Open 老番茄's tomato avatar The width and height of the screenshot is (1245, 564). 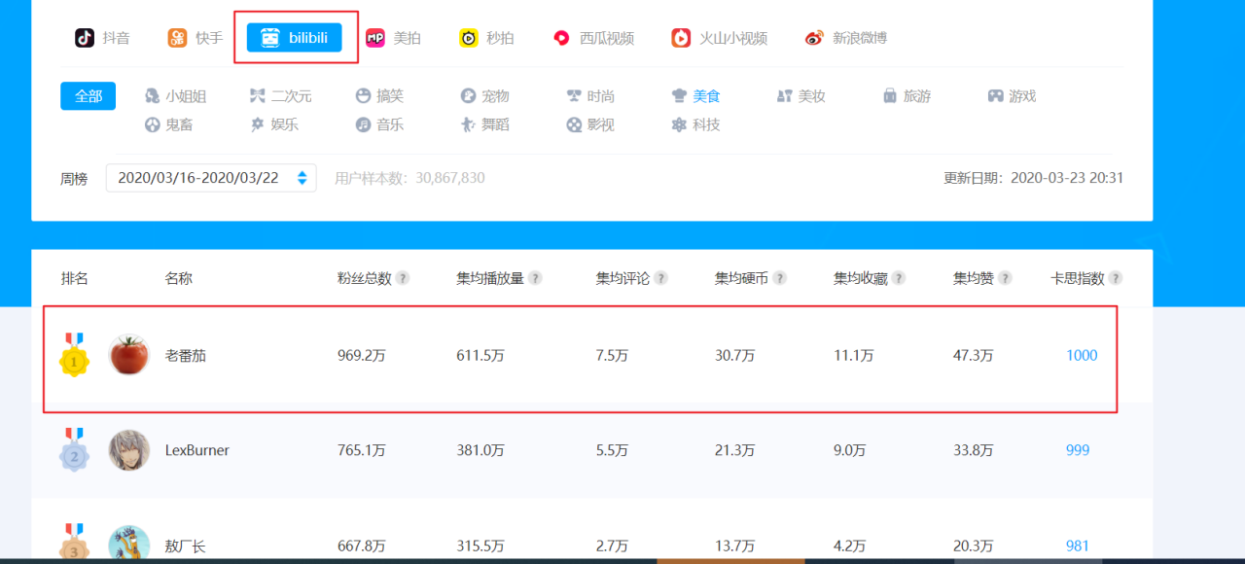point(128,355)
